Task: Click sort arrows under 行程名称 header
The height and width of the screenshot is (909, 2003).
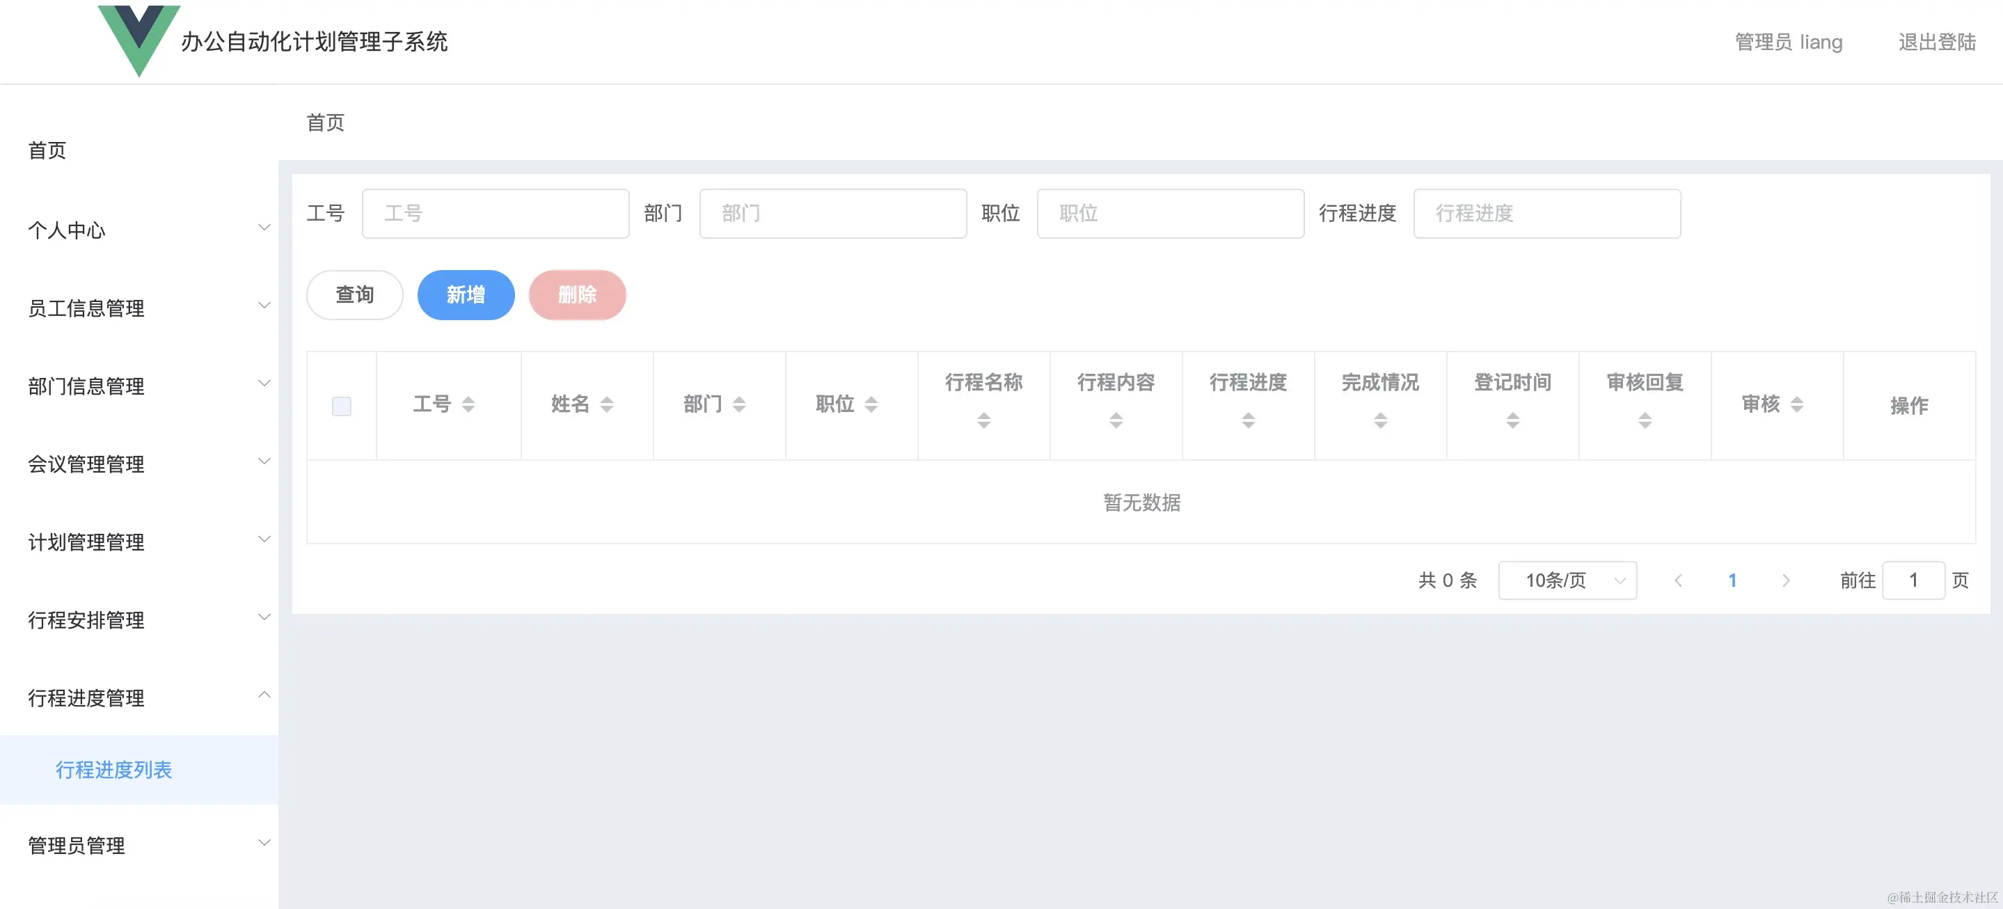Action: tap(983, 420)
